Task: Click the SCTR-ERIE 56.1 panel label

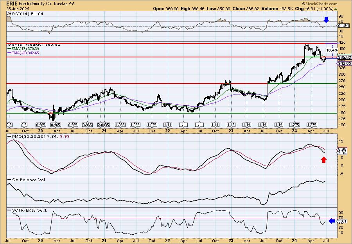Action: coord(29,210)
